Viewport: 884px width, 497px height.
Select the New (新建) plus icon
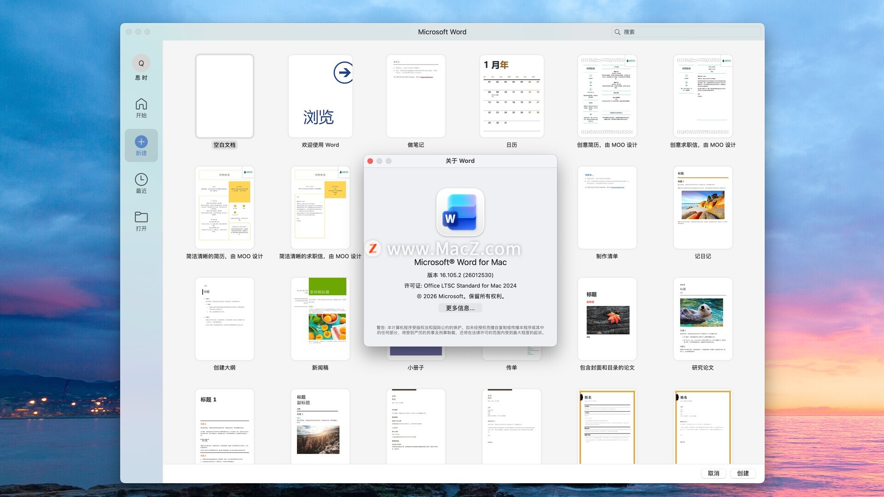141,142
